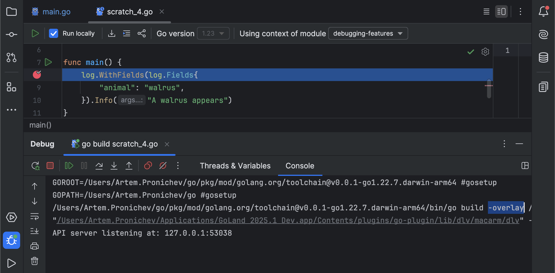Viewport: 555px width, 273px height.
Task: Click the run gutter icon on line 7
Action: tap(48, 62)
